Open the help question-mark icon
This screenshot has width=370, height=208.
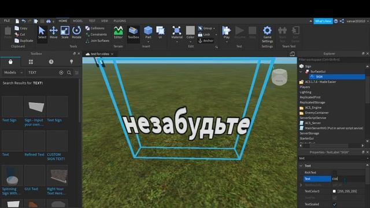point(336,21)
